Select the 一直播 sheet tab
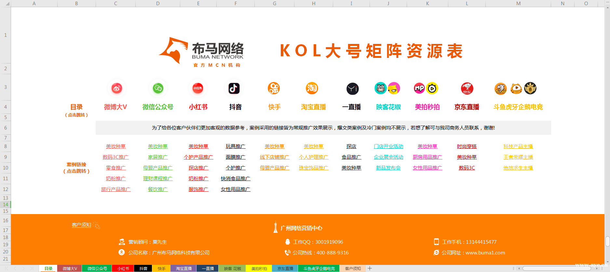The width and height of the screenshot is (610, 272). click(x=208, y=268)
